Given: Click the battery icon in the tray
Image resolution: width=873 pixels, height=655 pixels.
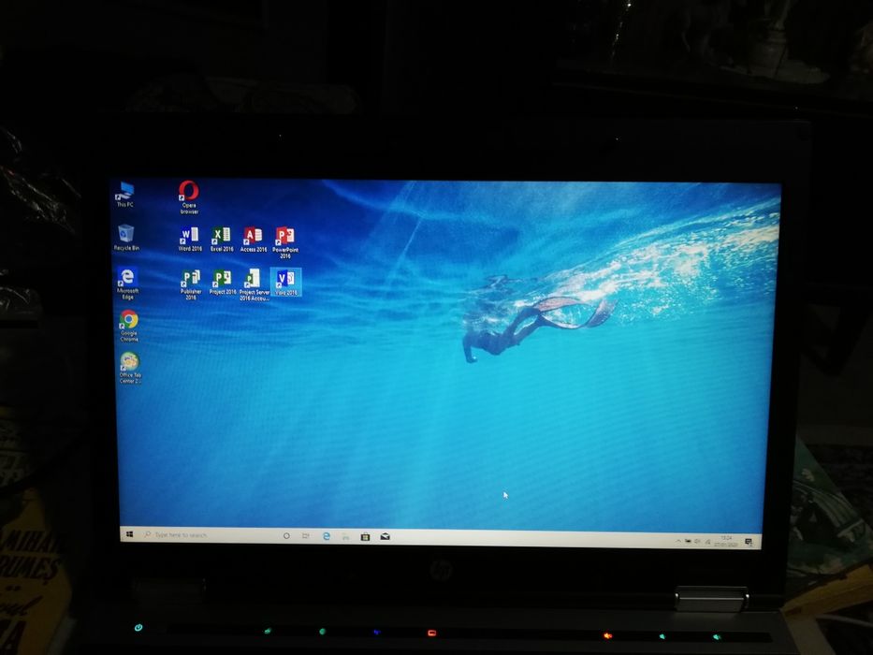Looking at the screenshot, I should [688, 541].
